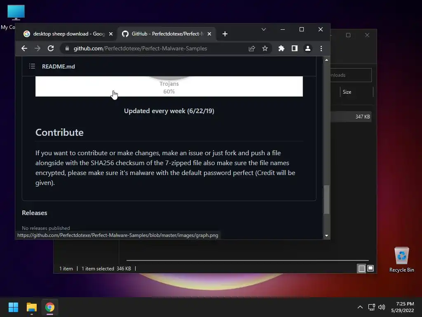Viewport: 422px width, 317px height.
Task: Show hidden tray icons chevron
Action: click(360, 307)
